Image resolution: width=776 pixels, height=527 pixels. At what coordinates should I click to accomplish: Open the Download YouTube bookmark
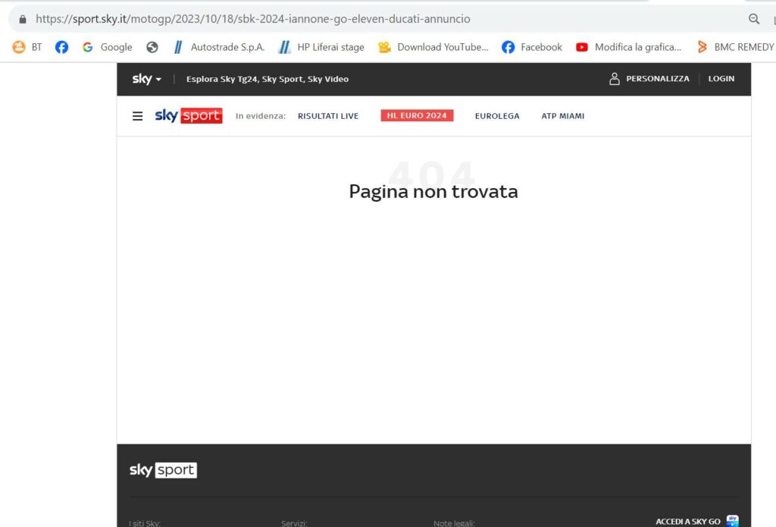433,47
